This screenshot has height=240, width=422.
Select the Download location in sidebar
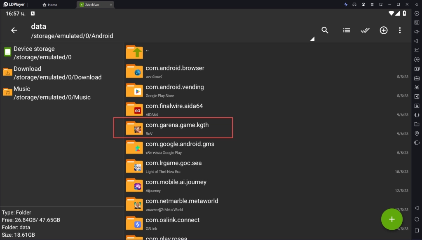click(x=62, y=73)
